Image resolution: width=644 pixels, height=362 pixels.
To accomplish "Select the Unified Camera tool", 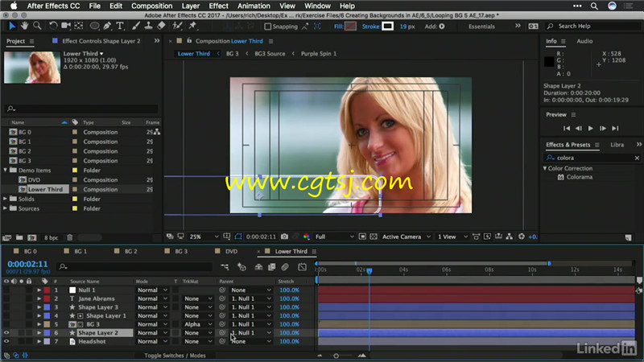I will tap(66, 26).
